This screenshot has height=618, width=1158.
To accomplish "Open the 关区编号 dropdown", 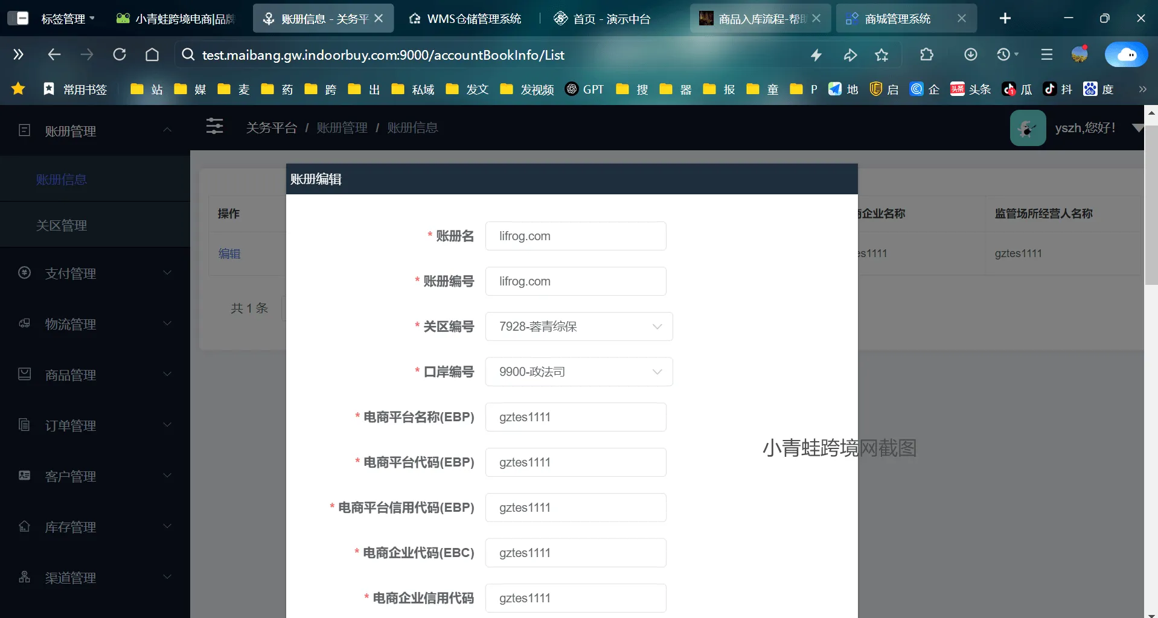I will tap(578, 327).
